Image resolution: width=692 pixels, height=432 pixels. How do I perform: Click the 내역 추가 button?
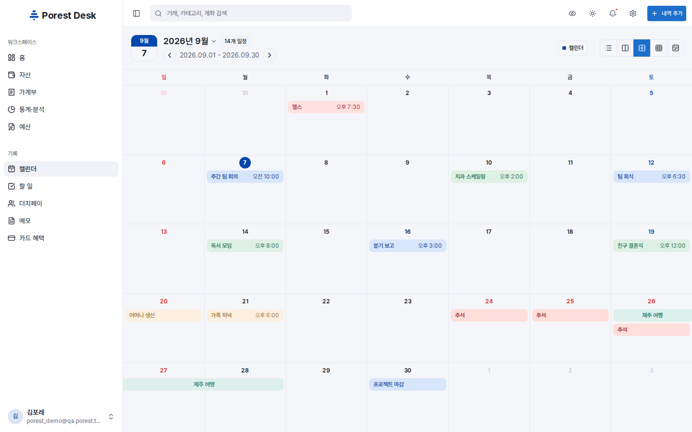(x=667, y=13)
